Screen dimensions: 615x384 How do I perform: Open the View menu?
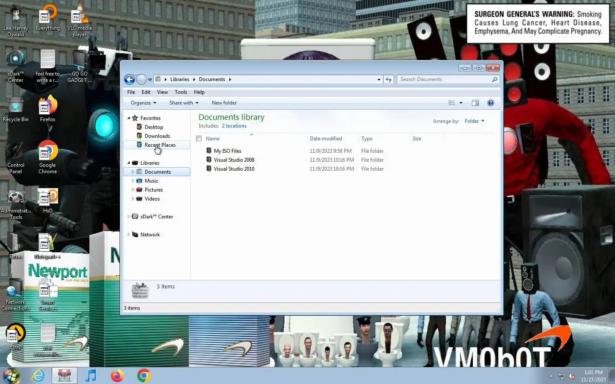(x=162, y=92)
